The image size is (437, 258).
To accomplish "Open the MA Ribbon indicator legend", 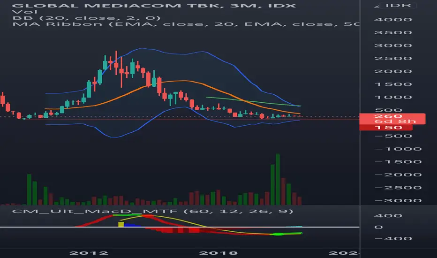I will click(186, 24).
